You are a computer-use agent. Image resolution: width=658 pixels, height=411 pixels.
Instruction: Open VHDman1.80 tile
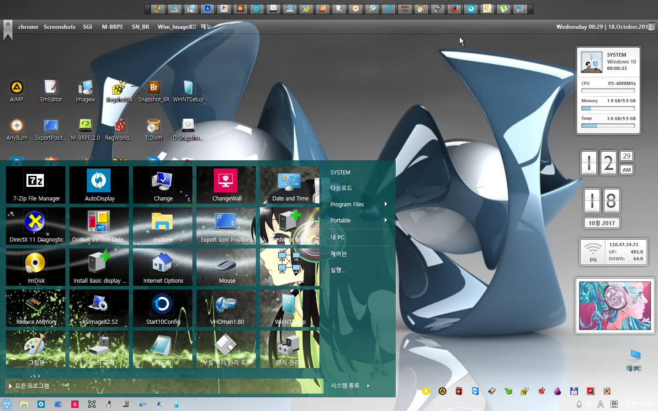click(226, 308)
